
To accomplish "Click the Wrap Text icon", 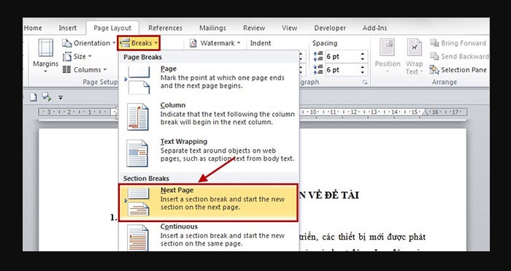I will (414, 47).
